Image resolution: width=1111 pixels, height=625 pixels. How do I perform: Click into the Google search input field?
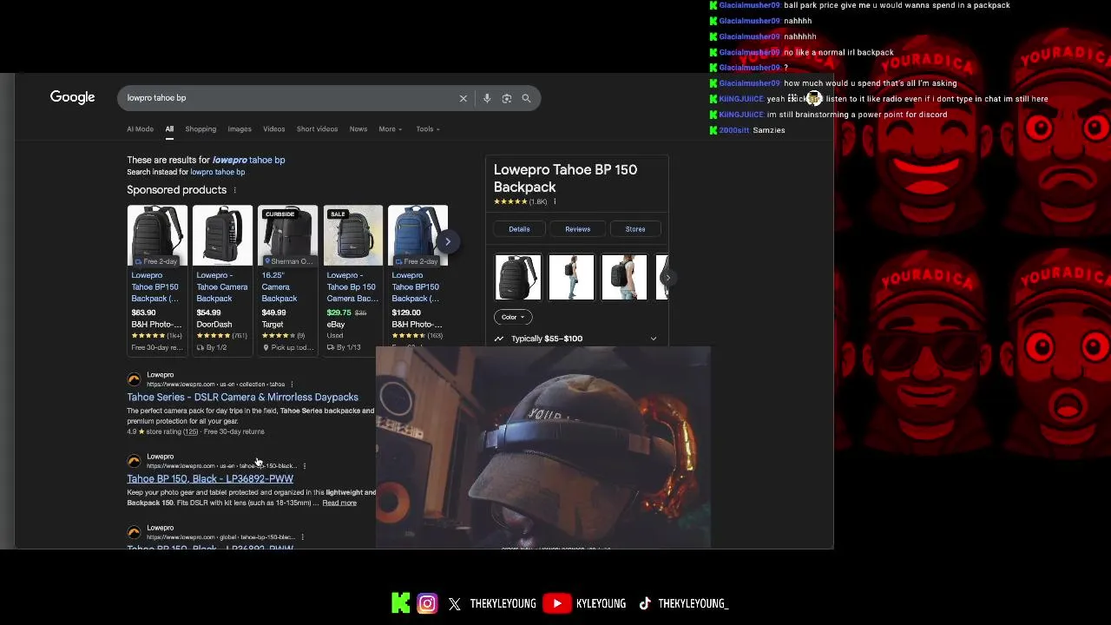point(291,98)
